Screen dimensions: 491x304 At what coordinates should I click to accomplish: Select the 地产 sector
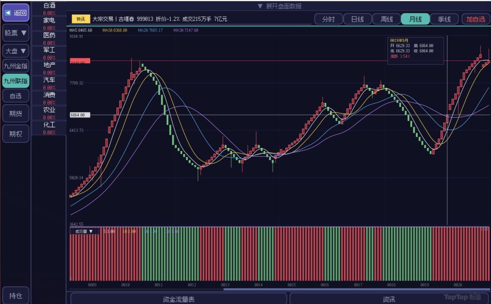click(49, 68)
